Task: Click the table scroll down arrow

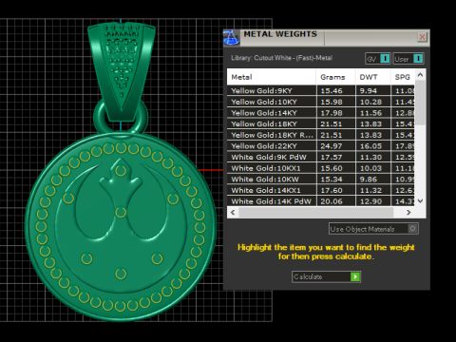Action: [x=420, y=200]
